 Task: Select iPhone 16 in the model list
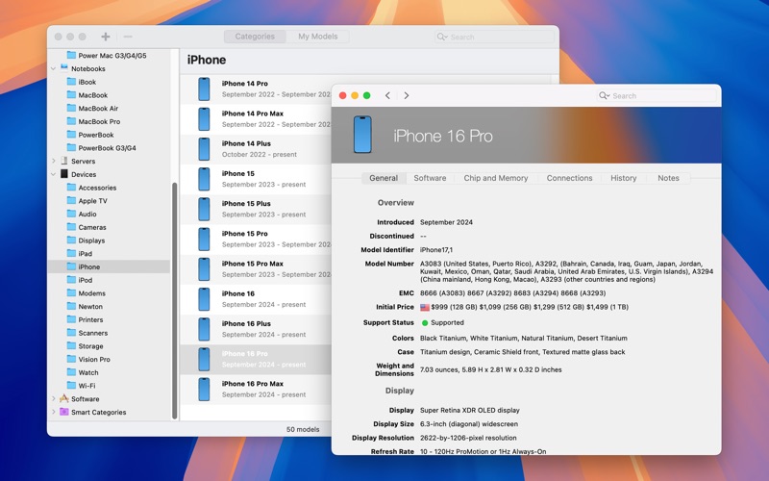click(x=256, y=299)
